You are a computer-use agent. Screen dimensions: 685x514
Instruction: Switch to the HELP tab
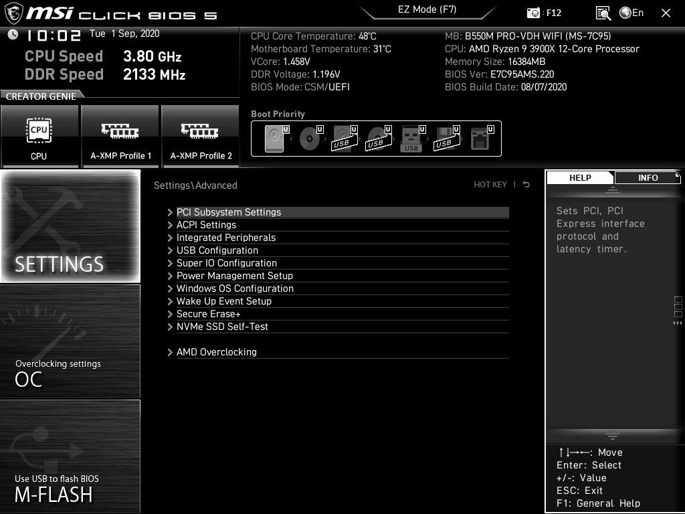point(580,177)
